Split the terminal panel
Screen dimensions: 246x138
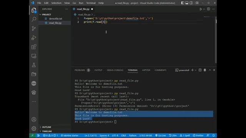200,70
